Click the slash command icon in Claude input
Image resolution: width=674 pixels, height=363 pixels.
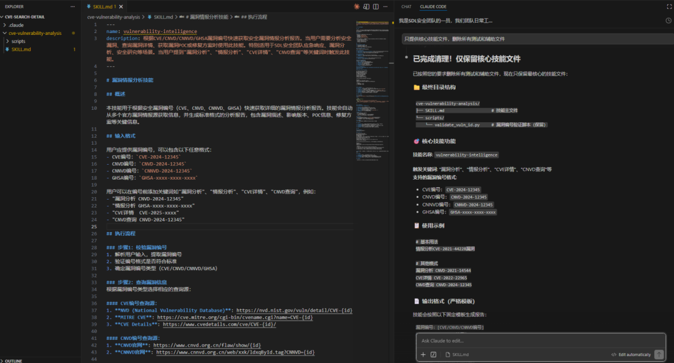click(x=433, y=354)
